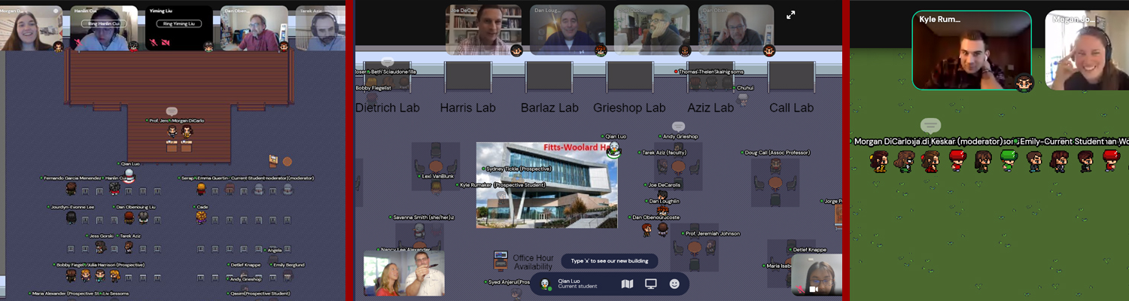Image resolution: width=1129 pixels, height=301 pixels.
Task: Open the Fitts-Woolard Hall building picture
Action: [546, 185]
